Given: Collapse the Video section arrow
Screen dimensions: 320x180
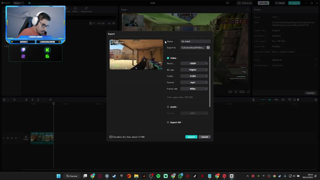Looking at the screenshot, I should (178, 58).
